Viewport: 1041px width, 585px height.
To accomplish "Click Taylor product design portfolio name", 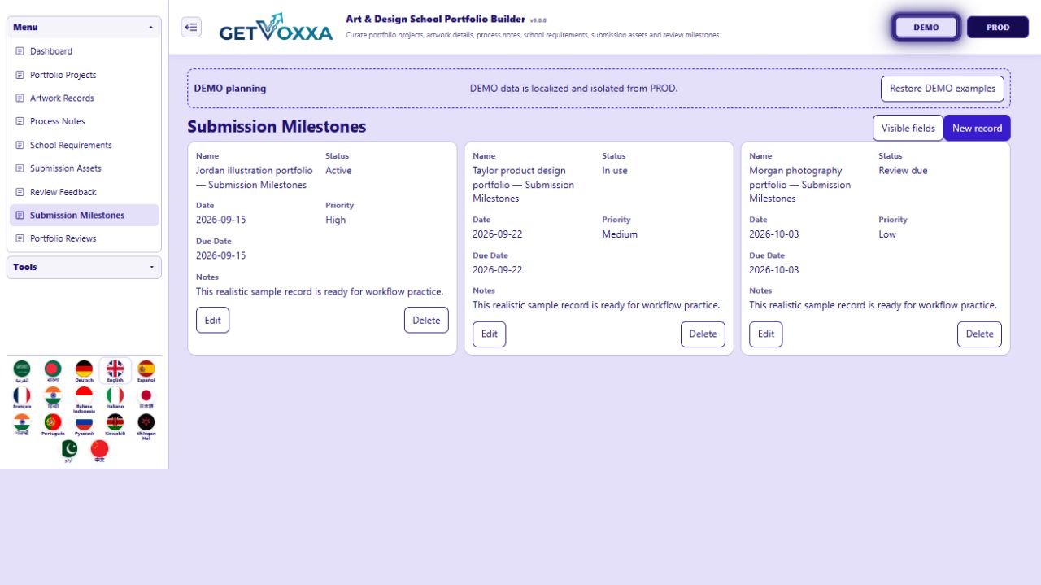I will click(523, 185).
